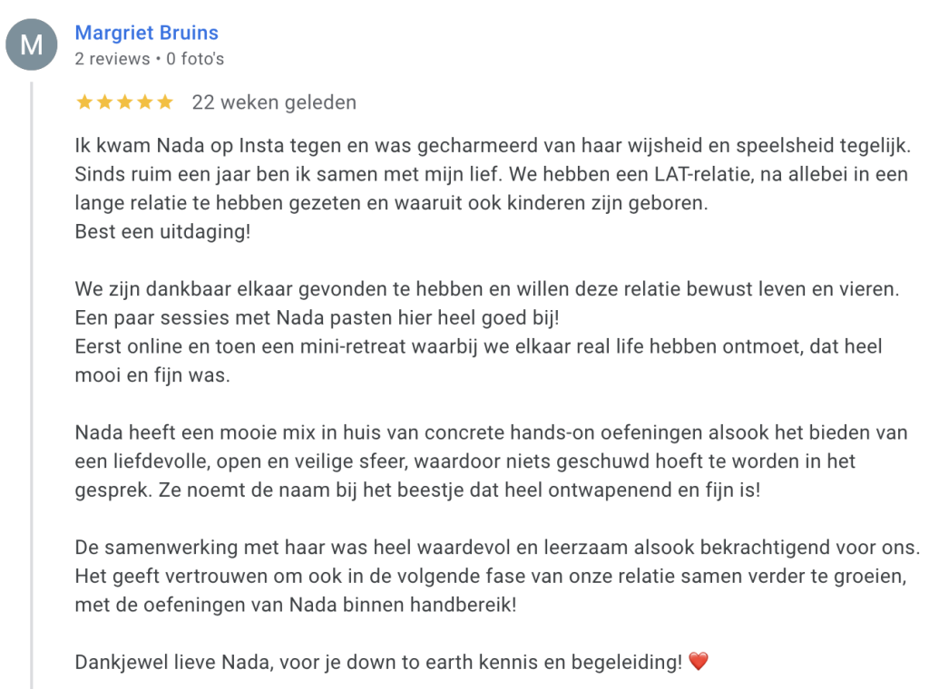Click the fourth yellow rating star

(144, 102)
